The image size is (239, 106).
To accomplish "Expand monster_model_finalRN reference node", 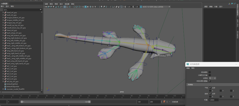I will 3,89.
